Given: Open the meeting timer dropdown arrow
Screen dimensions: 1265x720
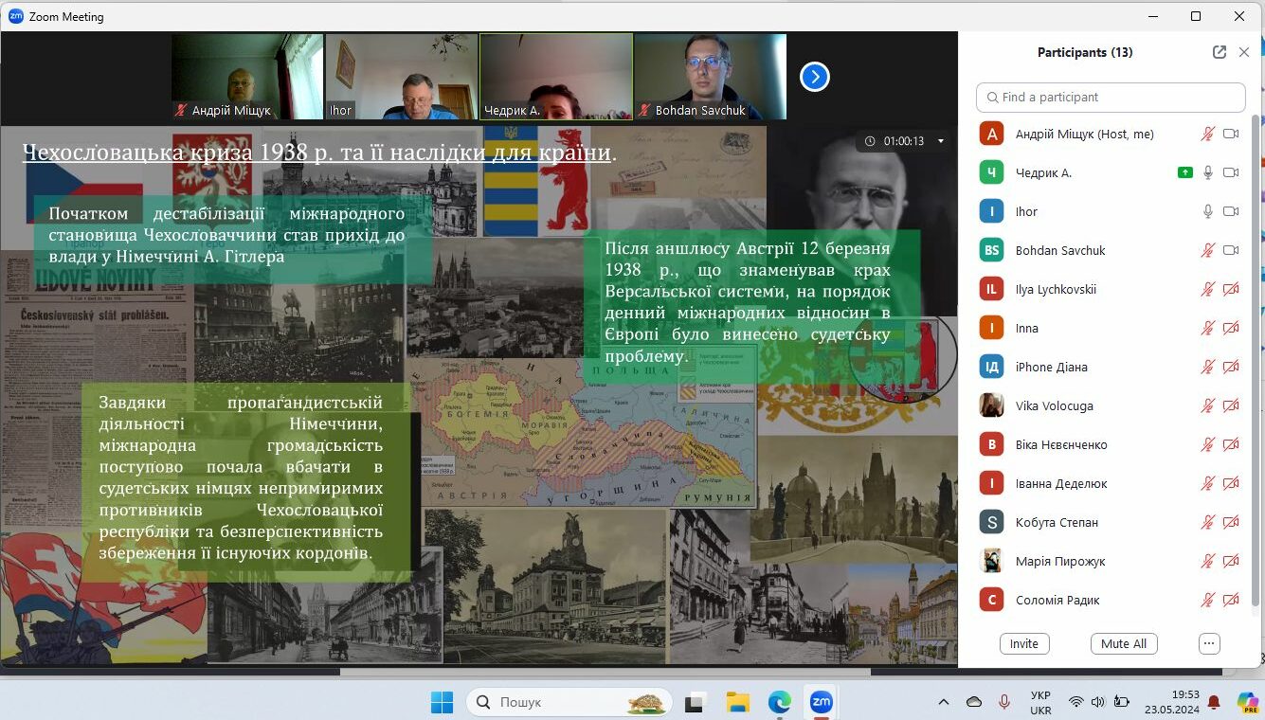Looking at the screenshot, I should coord(941,141).
